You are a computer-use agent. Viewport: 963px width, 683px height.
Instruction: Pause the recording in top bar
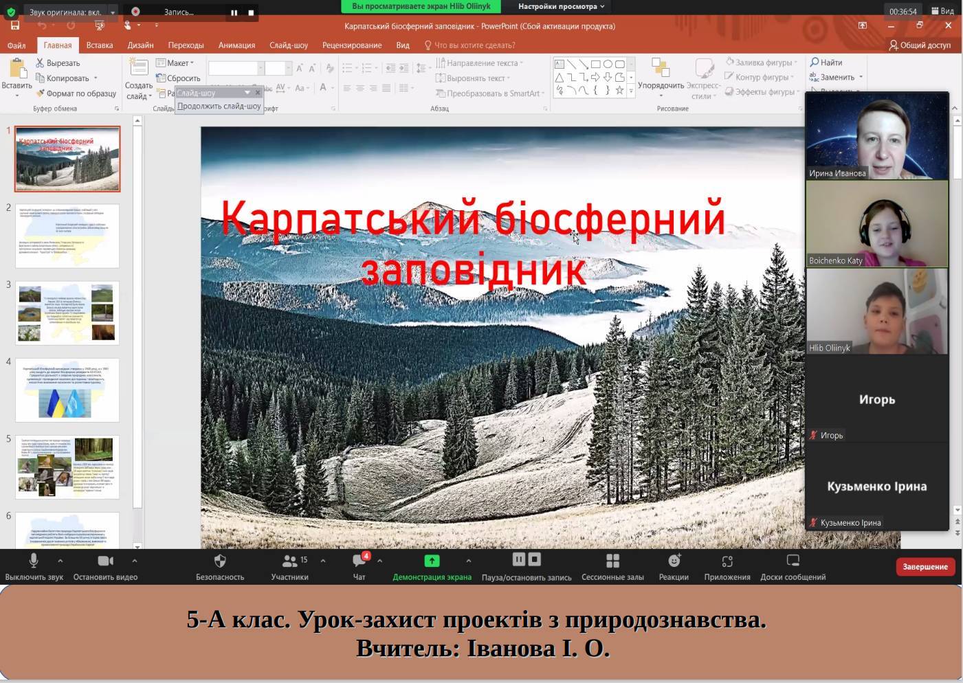[234, 12]
